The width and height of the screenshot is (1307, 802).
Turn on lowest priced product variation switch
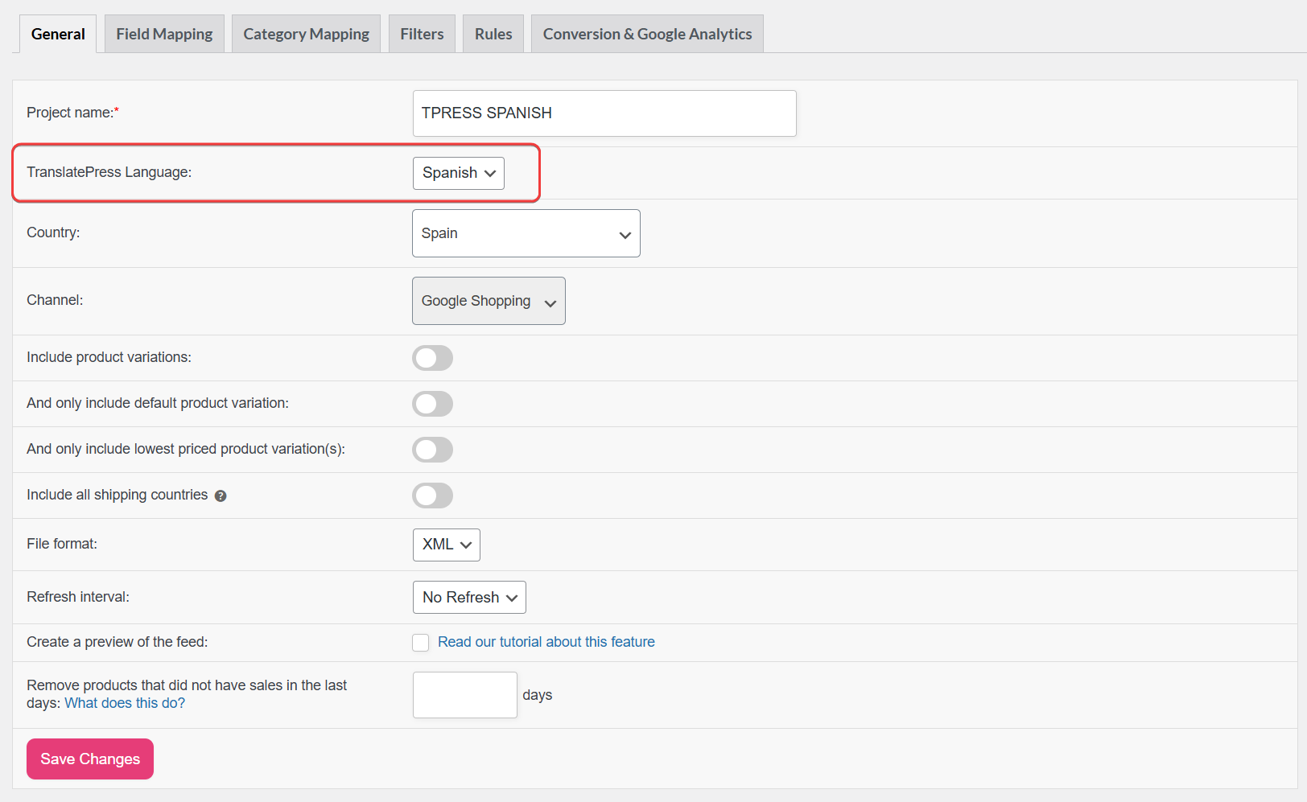click(432, 450)
